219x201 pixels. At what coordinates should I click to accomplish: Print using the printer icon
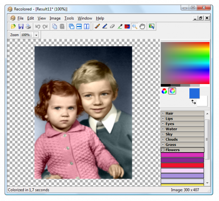(x=28, y=26)
